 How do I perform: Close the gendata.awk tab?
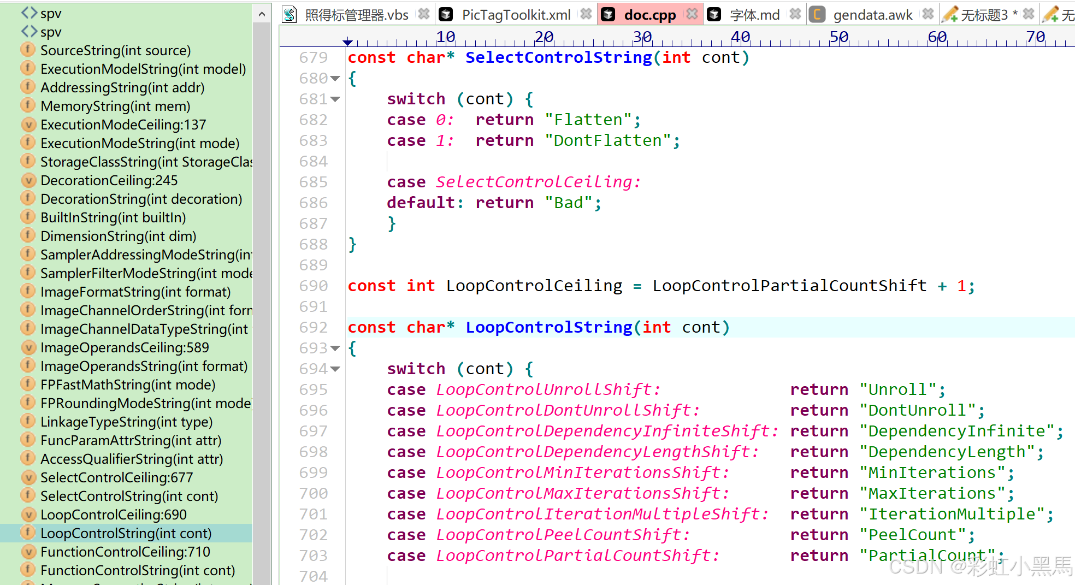928,14
